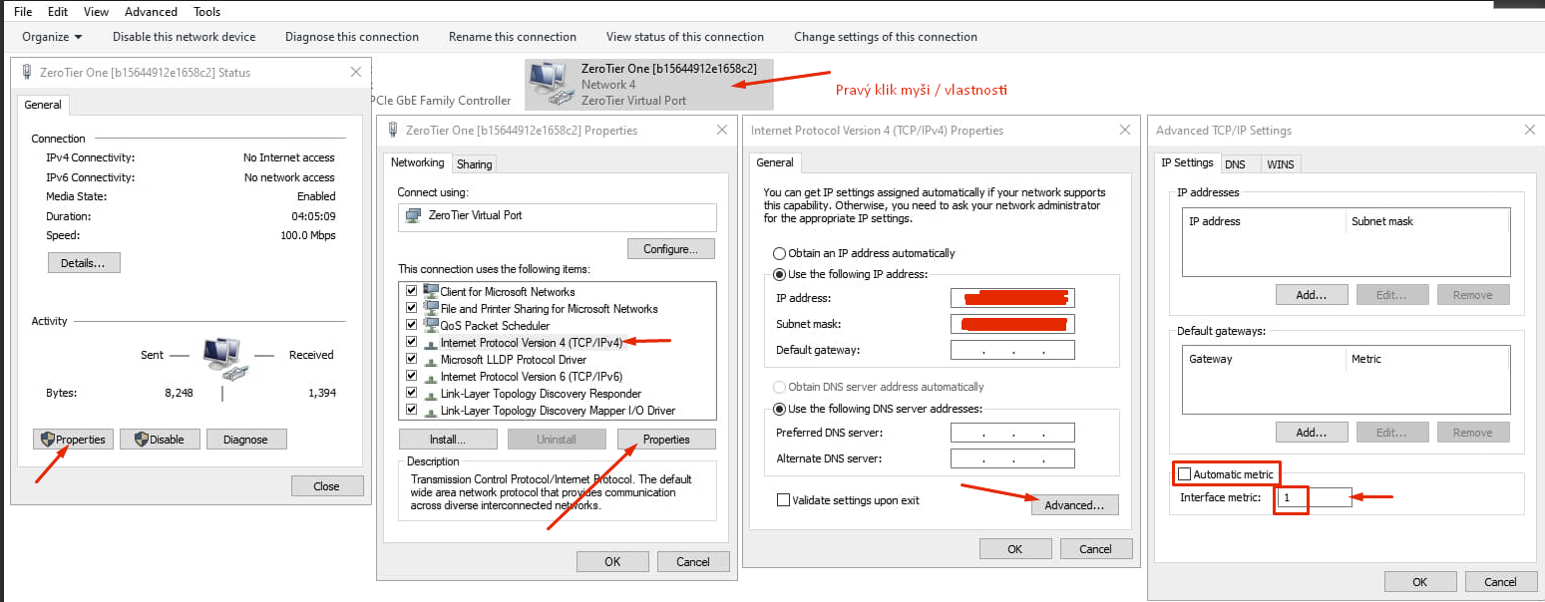The width and height of the screenshot is (1545, 602).
Task: Open the Advanced menu
Action: coord(151,11)
